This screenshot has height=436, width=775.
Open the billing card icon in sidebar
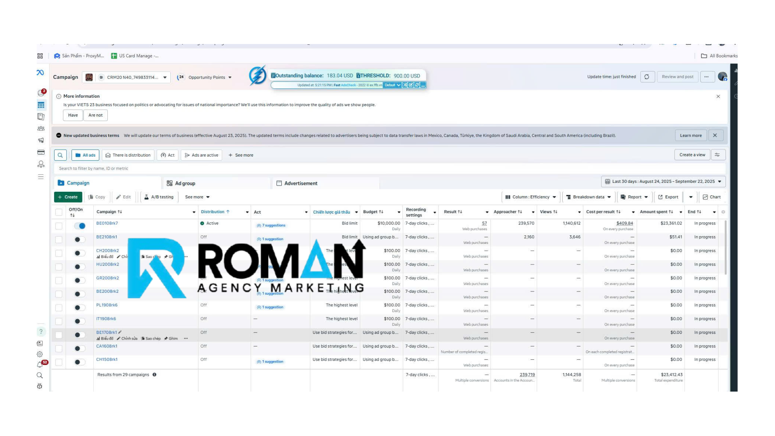pos(41,152)
